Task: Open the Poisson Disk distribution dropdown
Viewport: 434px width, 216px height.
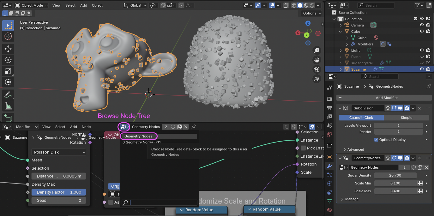Action: click(x=59, y=152)
